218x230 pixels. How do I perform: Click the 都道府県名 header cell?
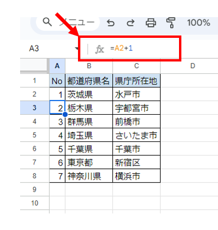(89, 80)
